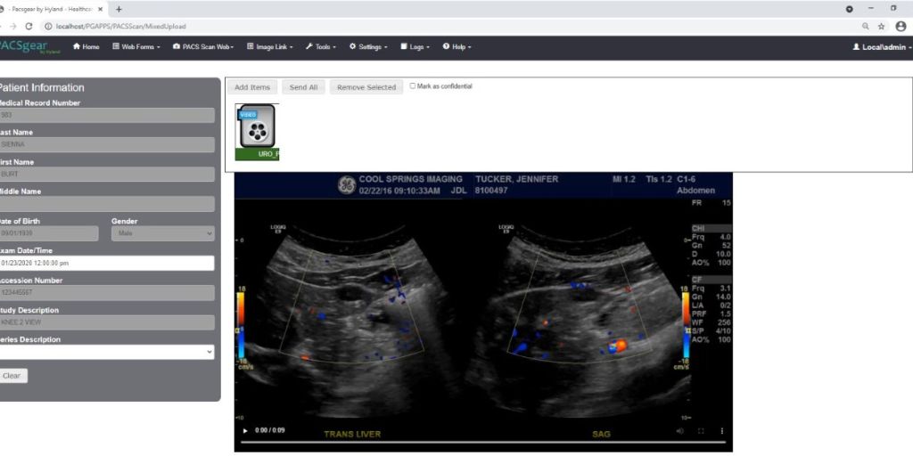Screen dimensions: 913x456
Task: Click the video progress seek bar
Action: click(x=481, y=442)
